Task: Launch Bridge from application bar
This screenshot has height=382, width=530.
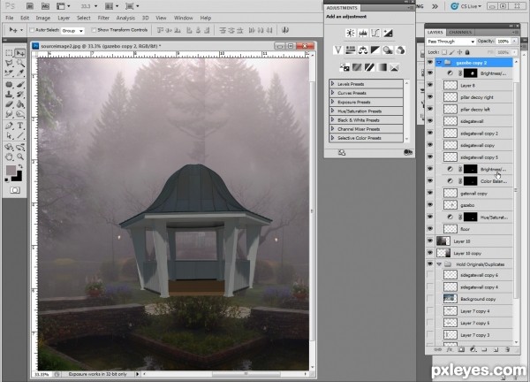Action: click(30, 6)
